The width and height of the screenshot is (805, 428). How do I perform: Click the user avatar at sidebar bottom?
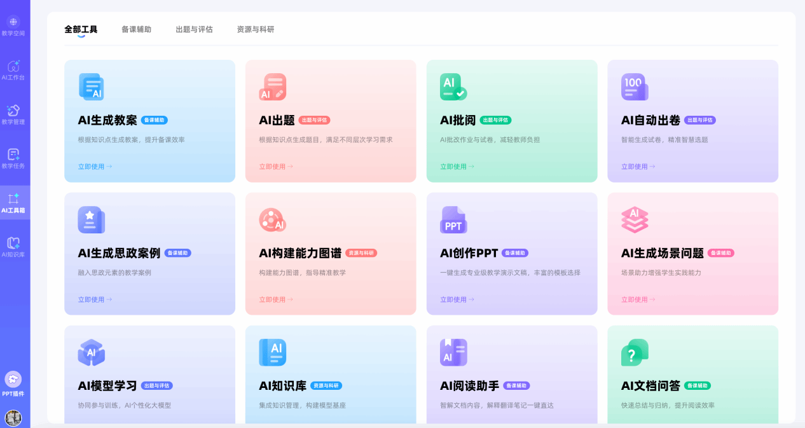tap(13, 418)
